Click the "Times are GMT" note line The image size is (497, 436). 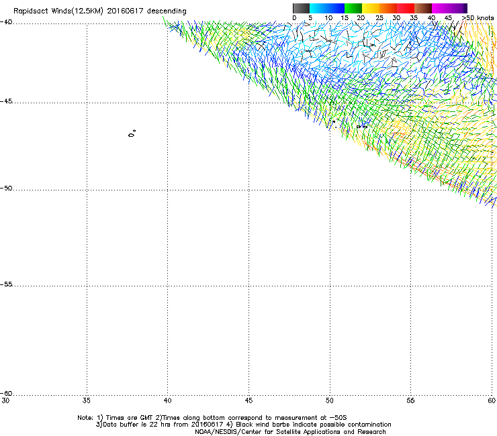point(212,418)
